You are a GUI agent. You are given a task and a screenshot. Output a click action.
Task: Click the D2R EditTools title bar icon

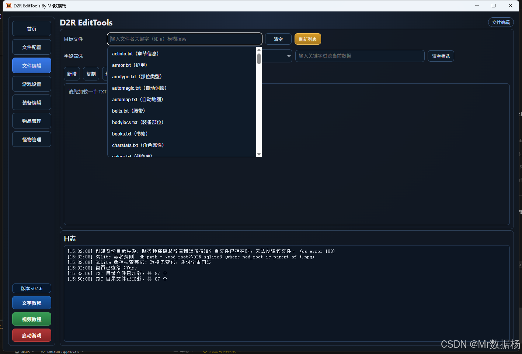tap(9, 6)
